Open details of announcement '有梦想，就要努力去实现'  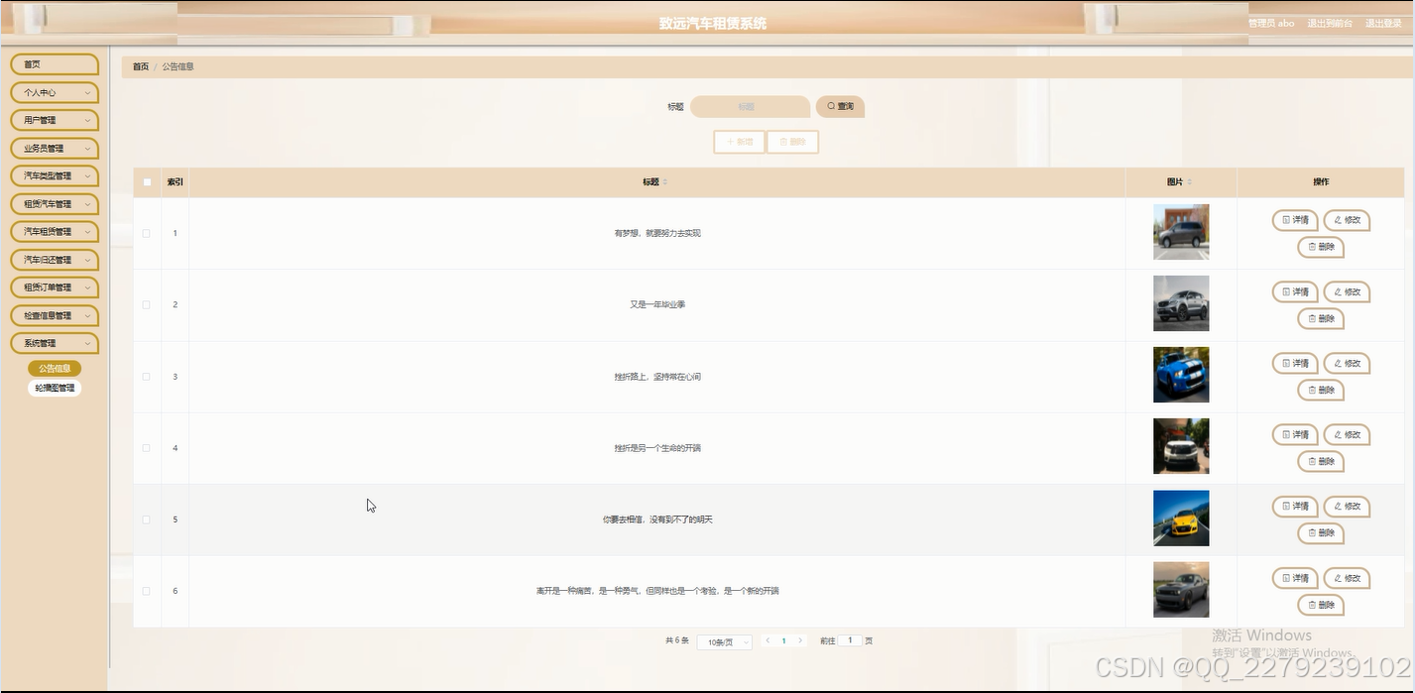(x=1294, y=219)
